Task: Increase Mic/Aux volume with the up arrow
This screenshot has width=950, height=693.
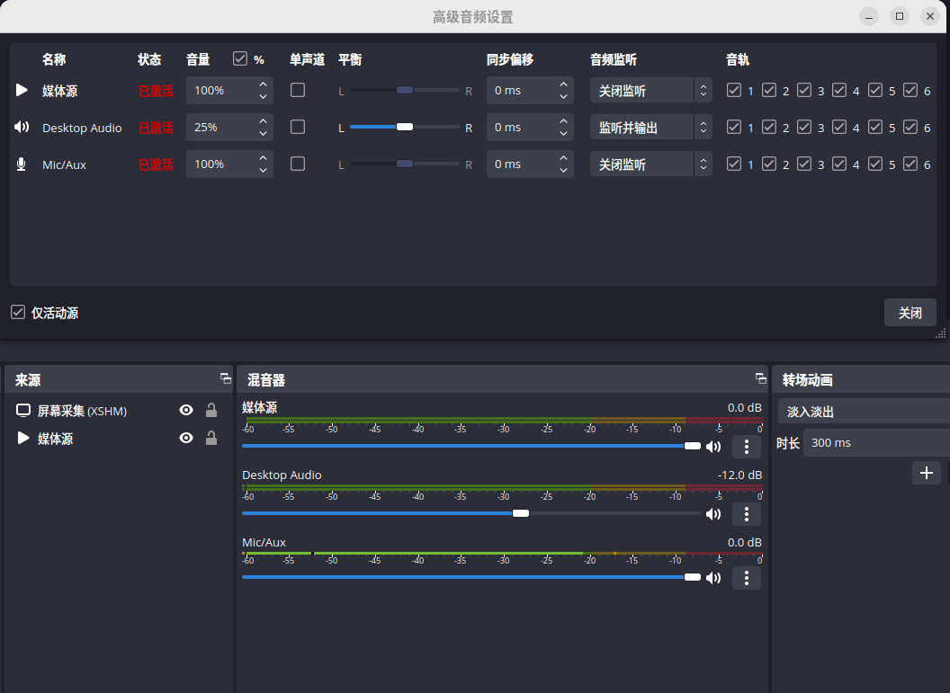Action: [263, 158]
